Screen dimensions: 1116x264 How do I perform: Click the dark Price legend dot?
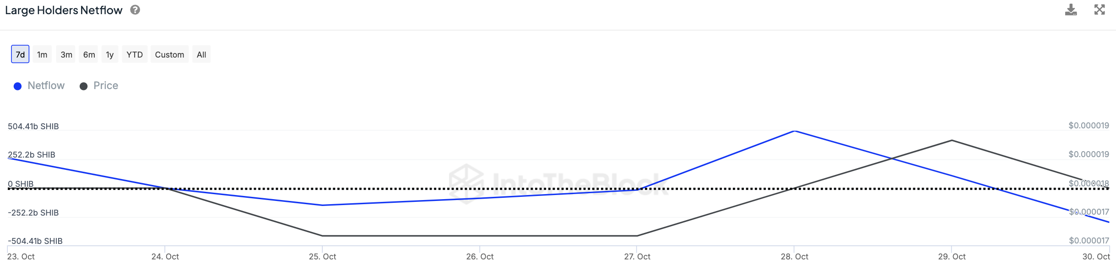click(x=83, y=86)
